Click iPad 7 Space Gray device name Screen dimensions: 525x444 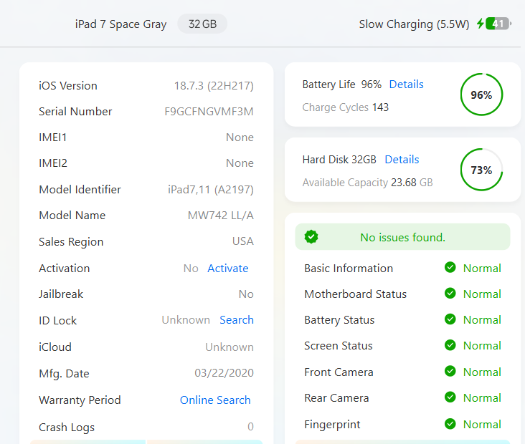click(x=121, y=24)
